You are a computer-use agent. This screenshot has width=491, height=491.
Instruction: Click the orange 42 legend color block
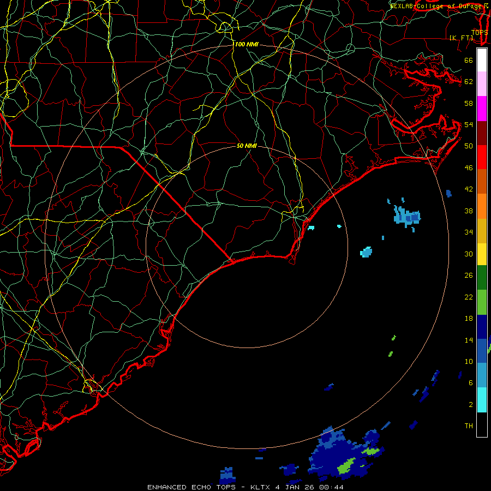click(482, 206)
